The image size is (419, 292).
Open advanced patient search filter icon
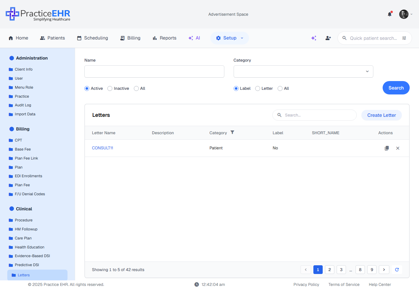(404, 38)
